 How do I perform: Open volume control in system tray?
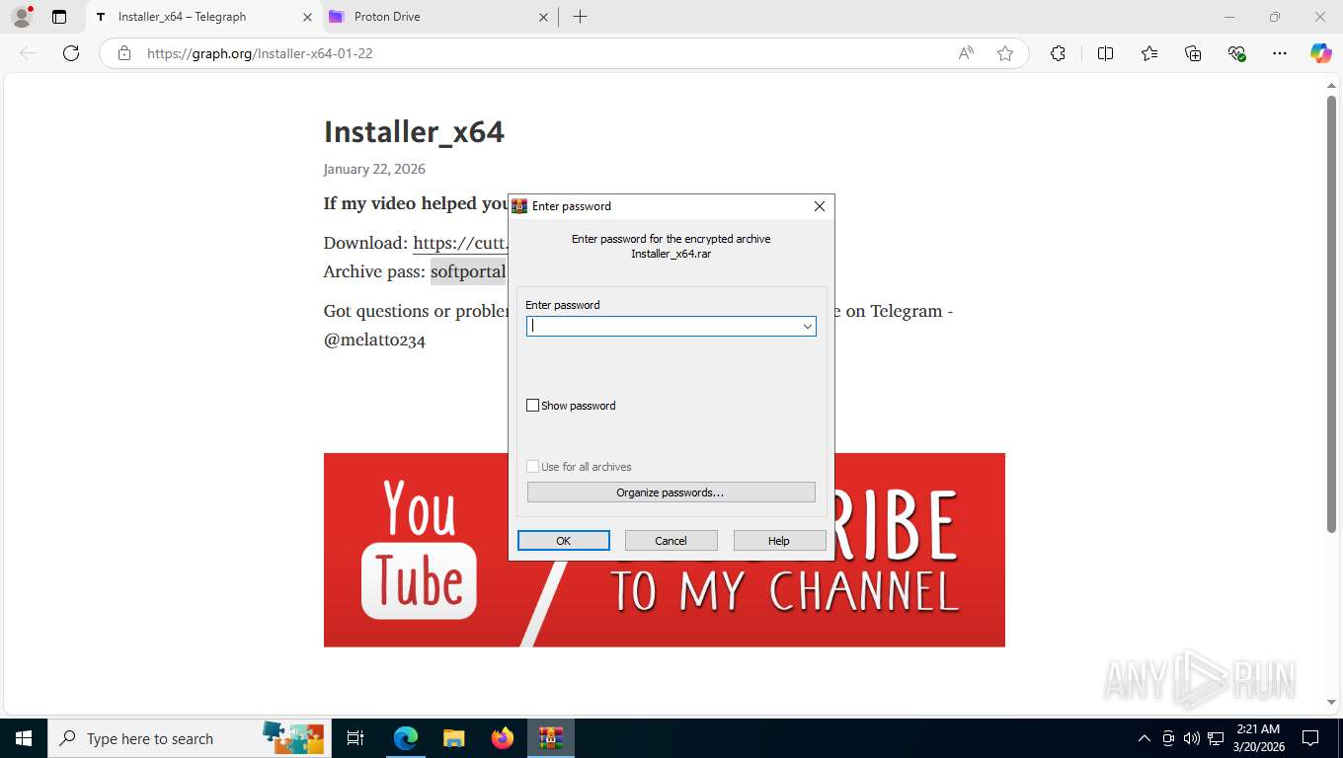pos(1192,738)
